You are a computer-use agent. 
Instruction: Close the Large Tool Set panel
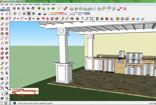pyautogui.click(x=9, y=10)
